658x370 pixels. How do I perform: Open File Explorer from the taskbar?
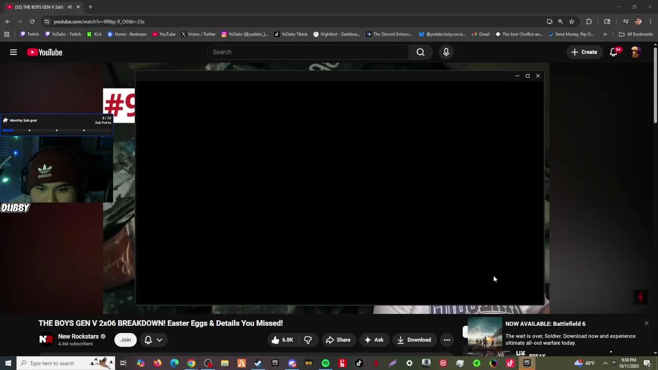[x=225, y=363]
